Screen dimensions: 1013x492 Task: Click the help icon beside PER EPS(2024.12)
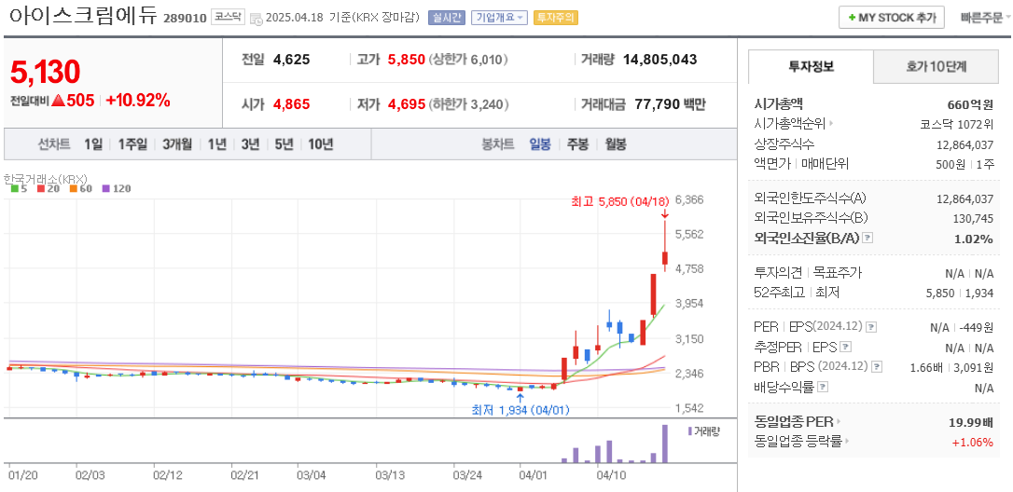(x=871, y=327)
